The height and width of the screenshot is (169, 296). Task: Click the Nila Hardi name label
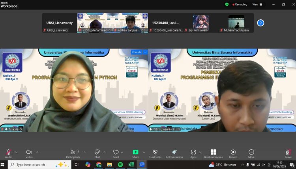coord(15,129)
